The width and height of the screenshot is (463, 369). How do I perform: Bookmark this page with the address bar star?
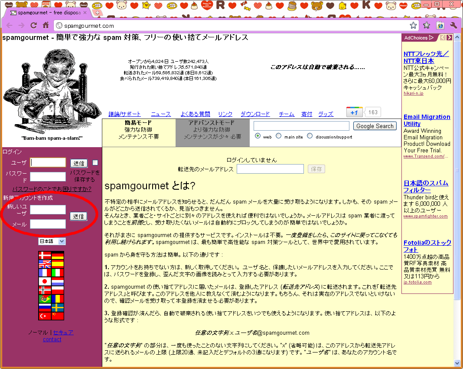413,25
